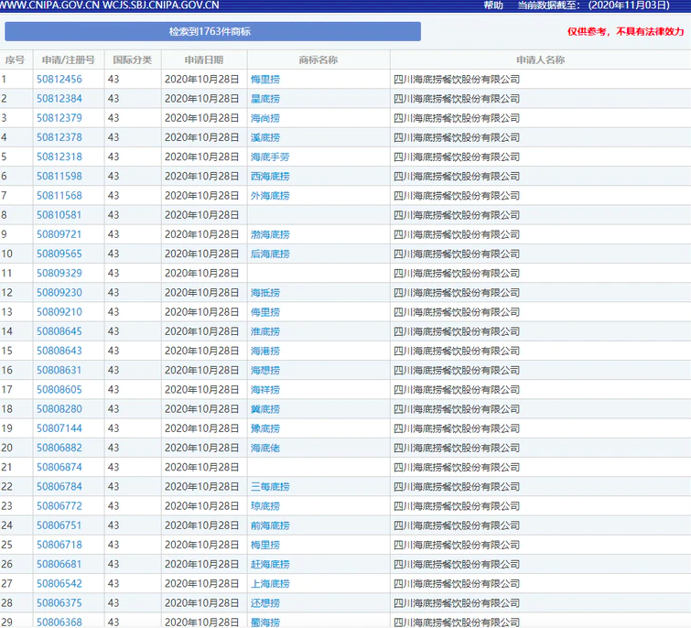Viewport: 691px width, 628px height.
Task: Select the 国际分类 column header
Action: [x=132, y=60]
